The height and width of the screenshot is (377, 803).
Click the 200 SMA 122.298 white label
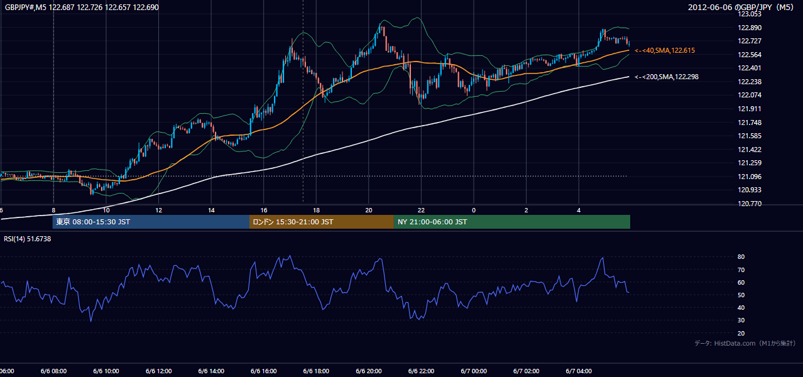point(667,77)
